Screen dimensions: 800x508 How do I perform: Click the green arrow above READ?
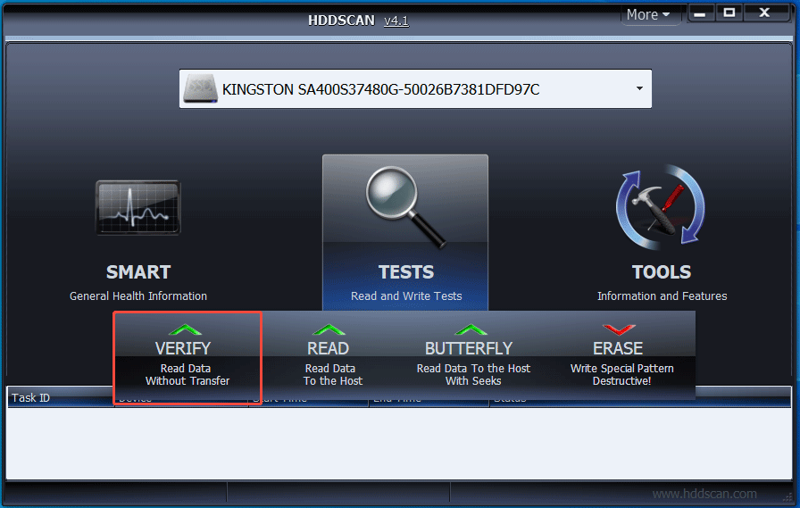[329, 329]
